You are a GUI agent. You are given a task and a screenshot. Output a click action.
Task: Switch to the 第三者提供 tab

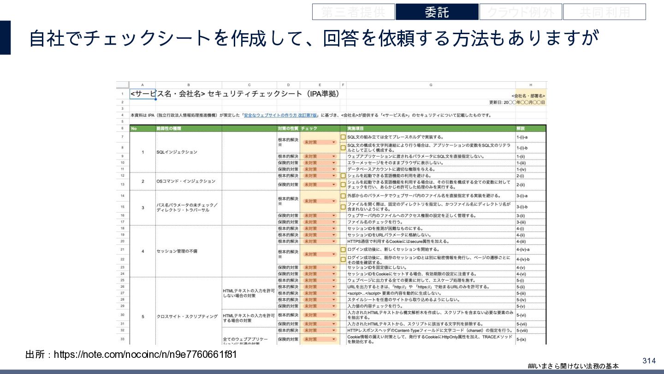pos(353,12)
